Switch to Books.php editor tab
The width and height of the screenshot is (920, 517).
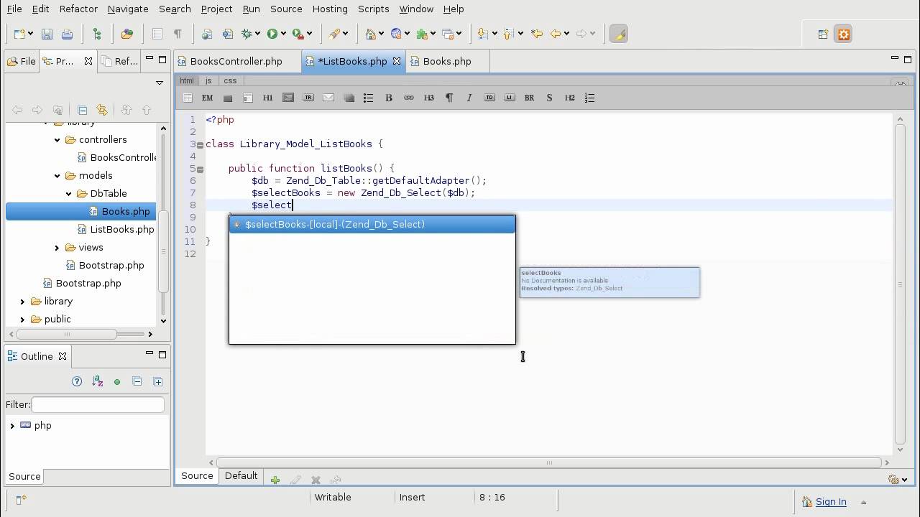pyautogui.click(x=447, y=61)
